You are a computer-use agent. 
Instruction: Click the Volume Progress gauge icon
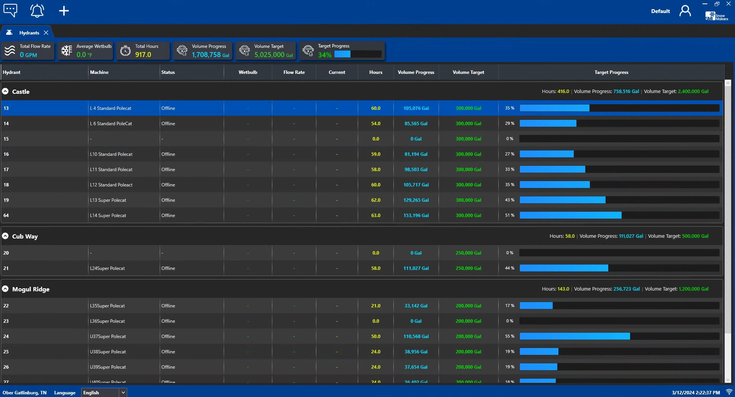[182, 51]
